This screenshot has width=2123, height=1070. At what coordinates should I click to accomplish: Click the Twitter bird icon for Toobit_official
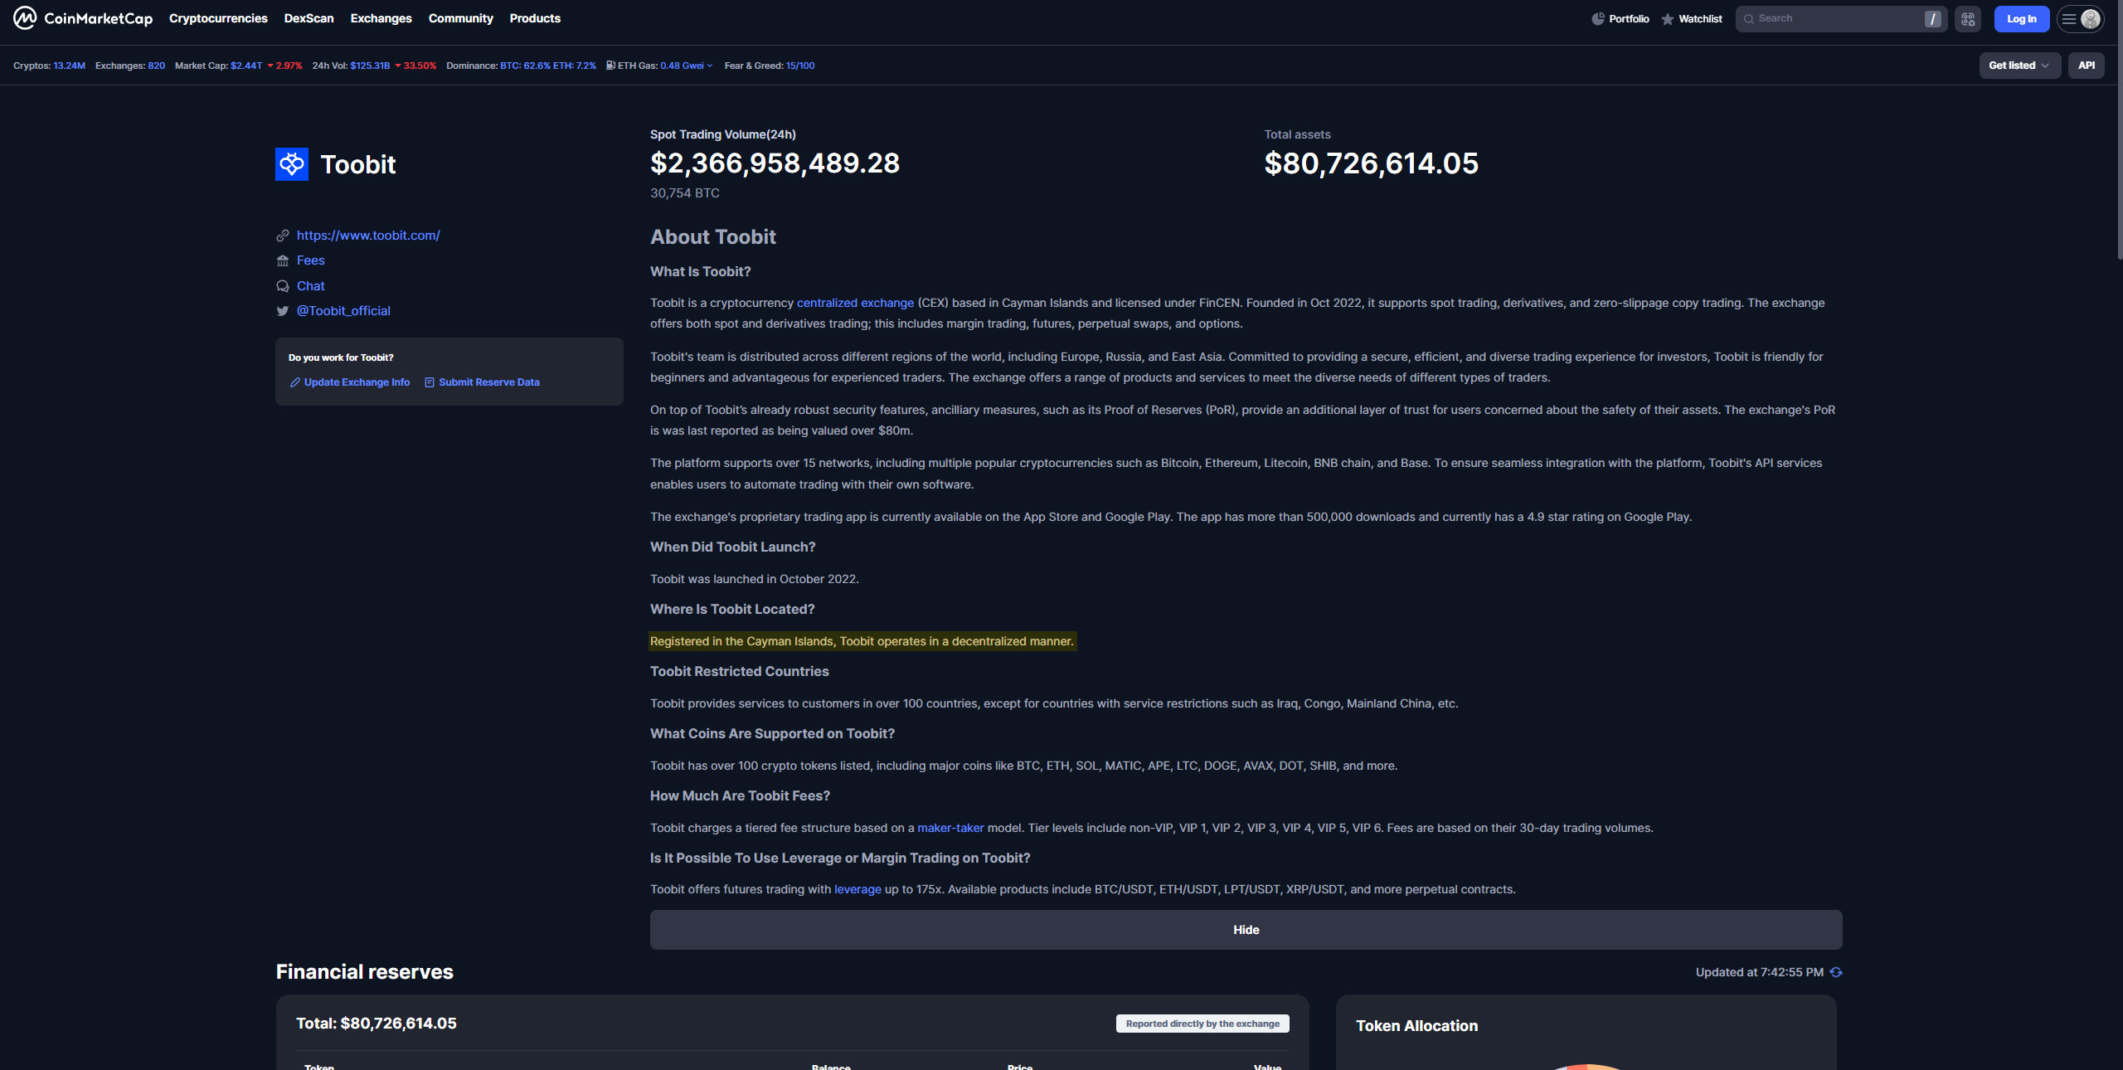tap(283, 311)
